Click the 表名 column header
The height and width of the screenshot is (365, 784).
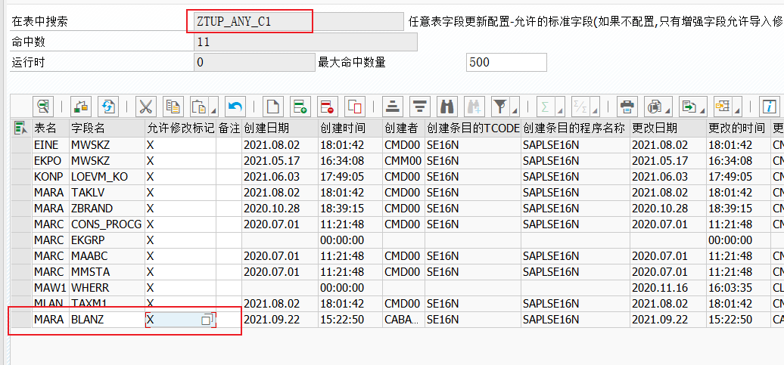(51, 128)
